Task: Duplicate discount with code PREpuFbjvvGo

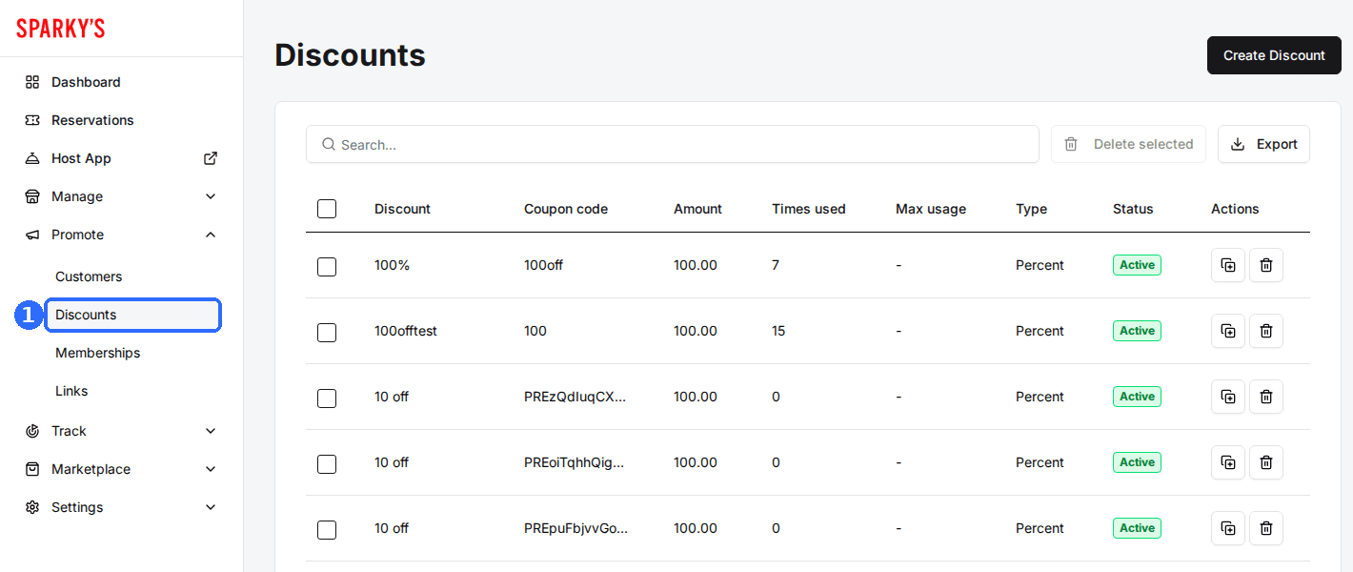Action: tap(1228, 528)
